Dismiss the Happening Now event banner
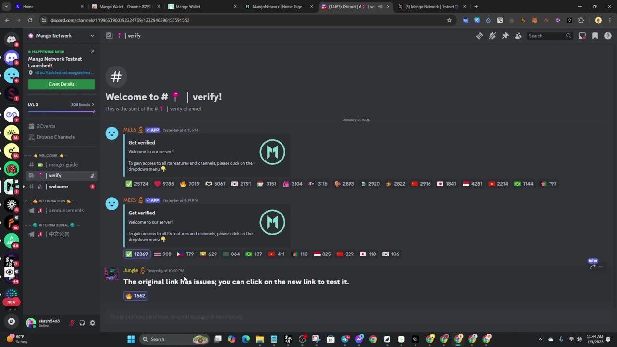The height and width of the screenshot is (347, 617). (x=93, y=51)
